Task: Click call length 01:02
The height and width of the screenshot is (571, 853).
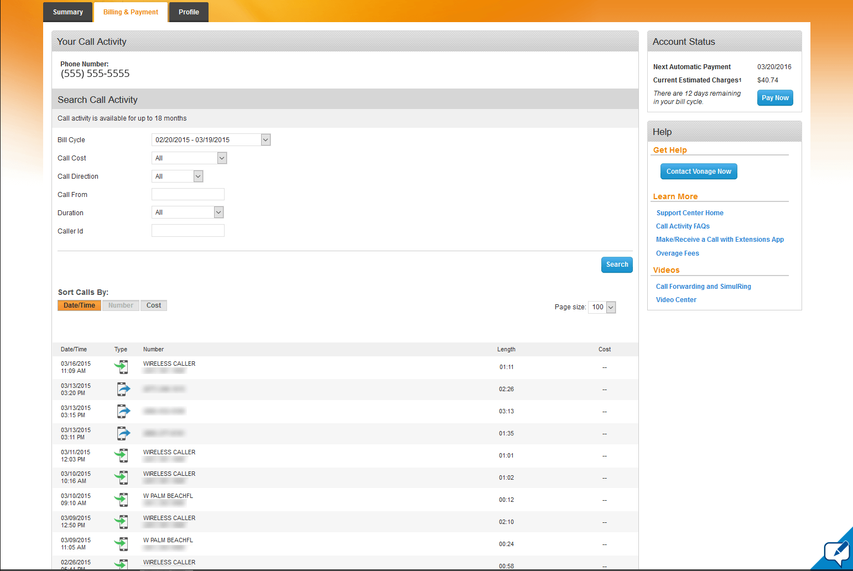Action: (507, 478)
